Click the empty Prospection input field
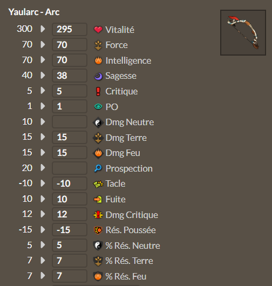272x286 pixels. (70, 168)
